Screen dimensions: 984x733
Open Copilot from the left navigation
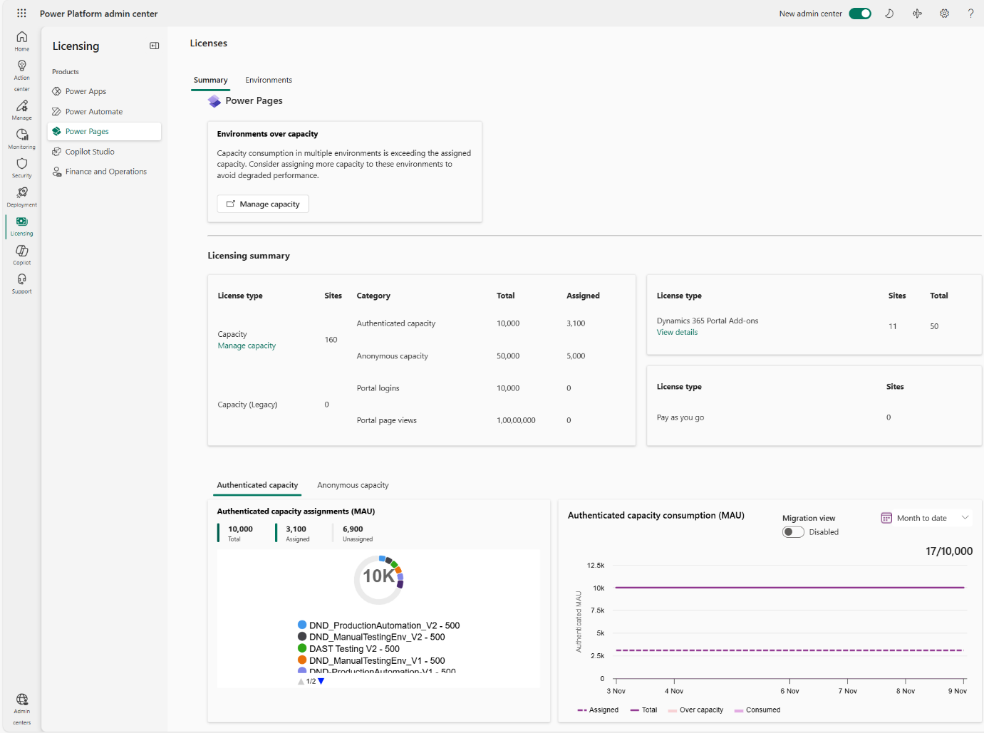(21, 254)
